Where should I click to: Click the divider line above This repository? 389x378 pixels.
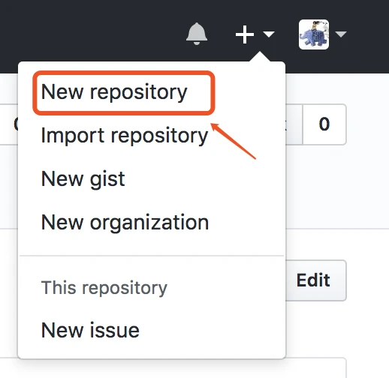[152, 256]
